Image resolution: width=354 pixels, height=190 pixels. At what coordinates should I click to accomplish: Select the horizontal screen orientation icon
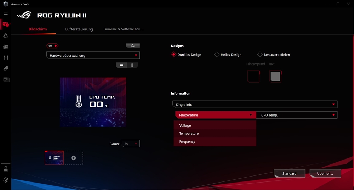121,65
